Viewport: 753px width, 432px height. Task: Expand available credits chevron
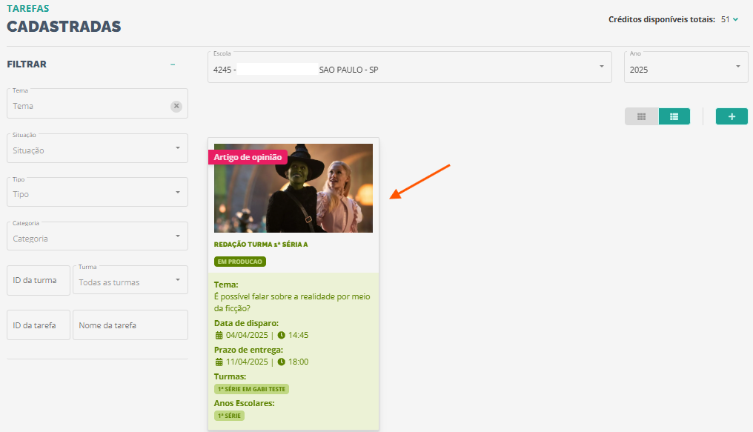[x=735, y=20]
